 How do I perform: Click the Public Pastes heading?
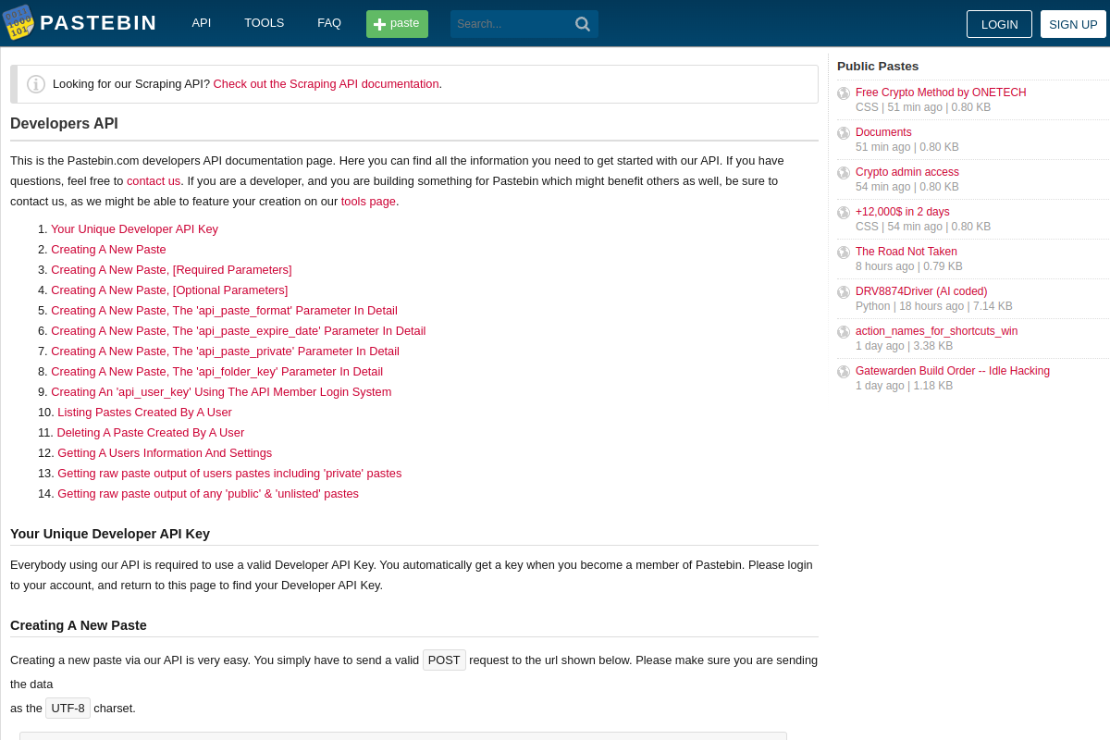coord(878,67)
